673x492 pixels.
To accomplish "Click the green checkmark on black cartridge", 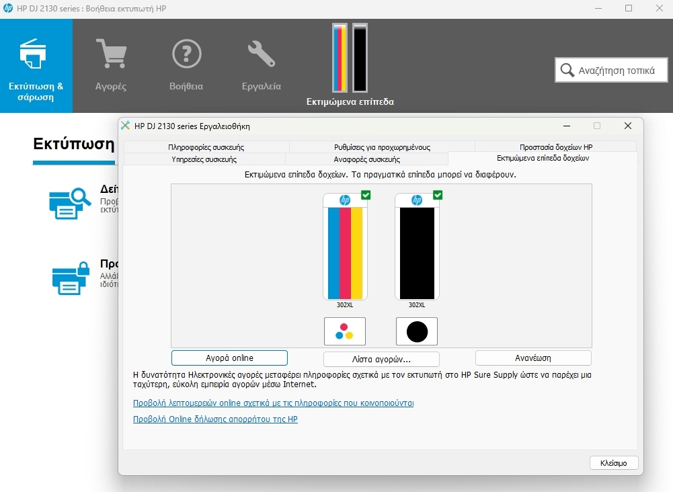I will pyautogui.click(x=438, y=195).
